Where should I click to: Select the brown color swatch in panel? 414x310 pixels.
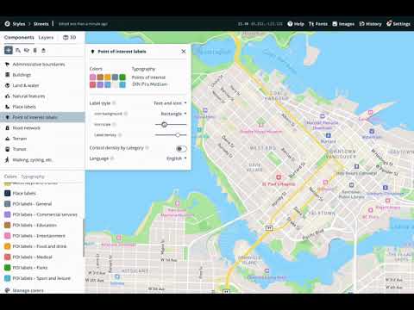point(100,77)
